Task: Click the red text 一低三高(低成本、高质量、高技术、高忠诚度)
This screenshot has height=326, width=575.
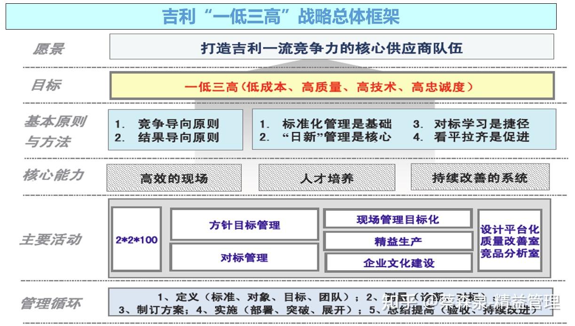Action: [x=328, y=87]
